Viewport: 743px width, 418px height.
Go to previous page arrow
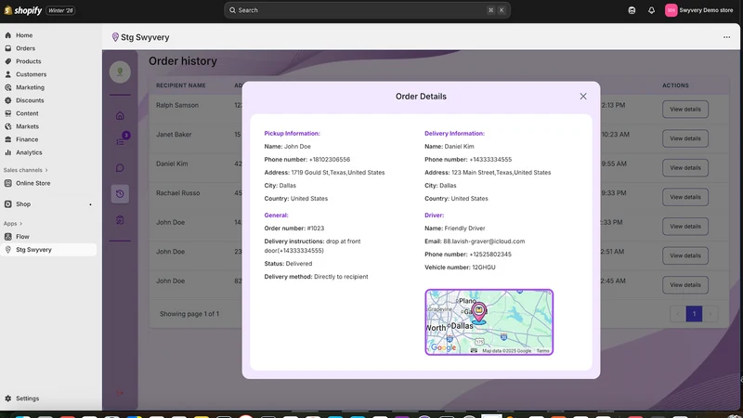tap(678, 314)
